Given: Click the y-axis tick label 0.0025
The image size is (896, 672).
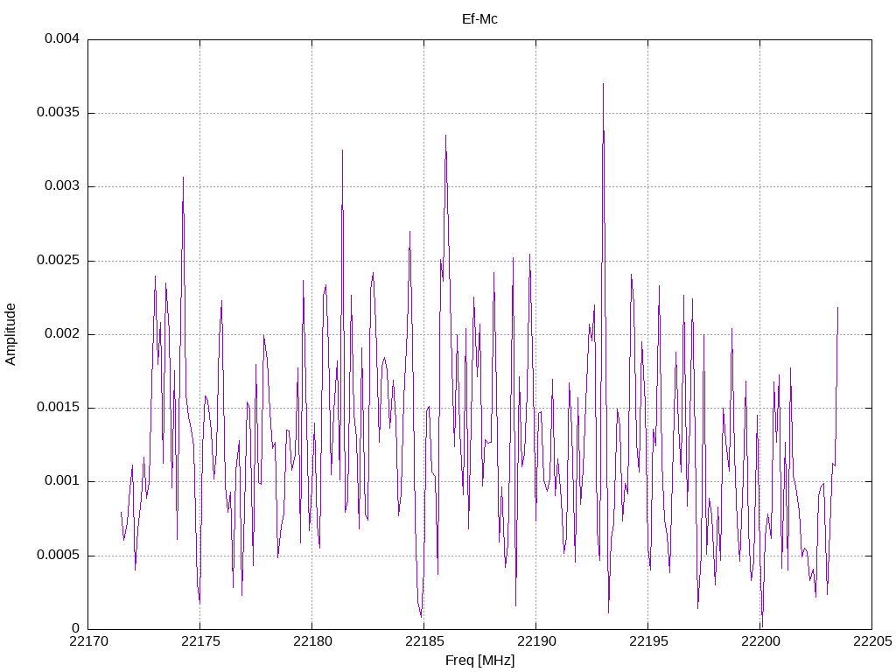Looking at the screenshot, I should tap(58, 261).
